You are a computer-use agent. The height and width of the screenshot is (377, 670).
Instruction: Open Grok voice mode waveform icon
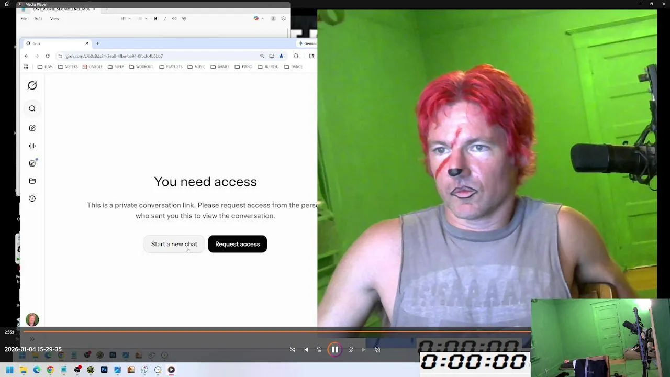pos(32,146)
